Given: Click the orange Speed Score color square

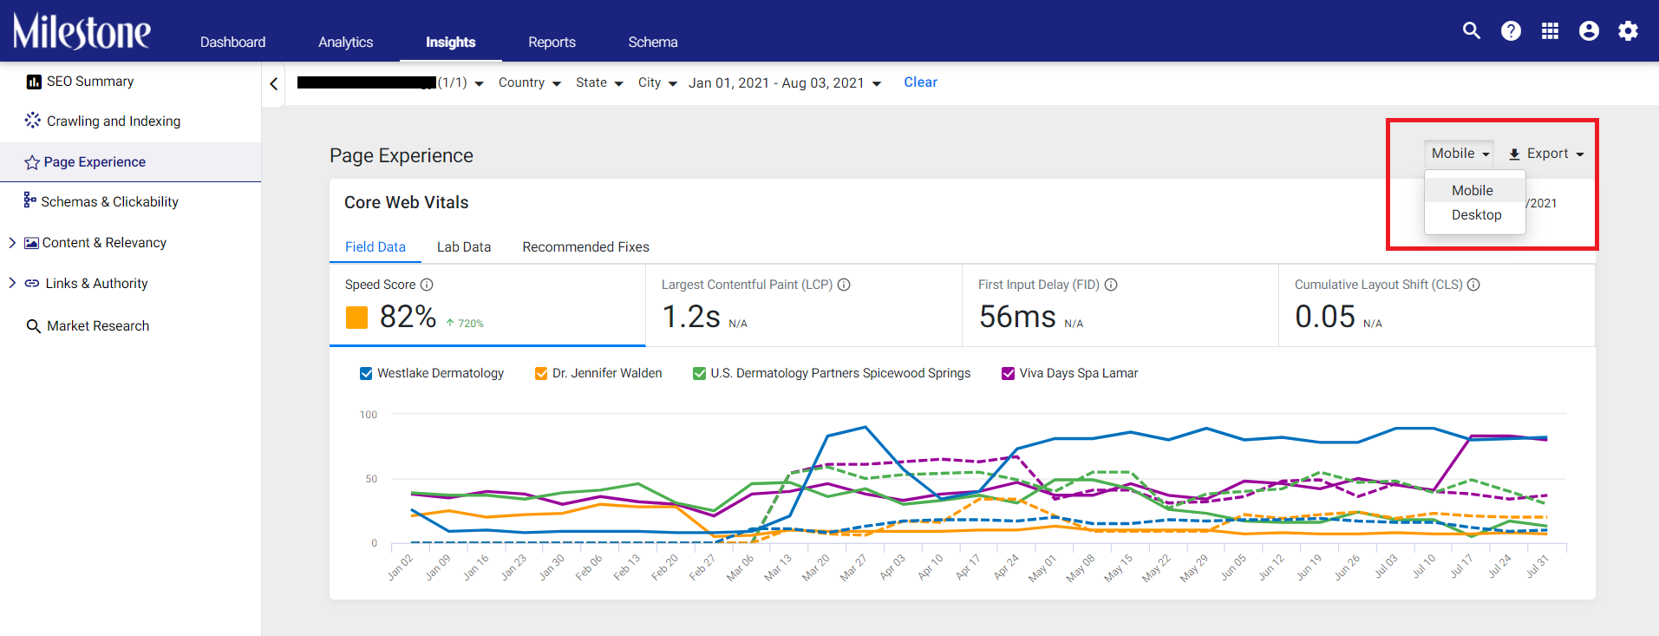Looking at the screenshot, I should (356, 318).
